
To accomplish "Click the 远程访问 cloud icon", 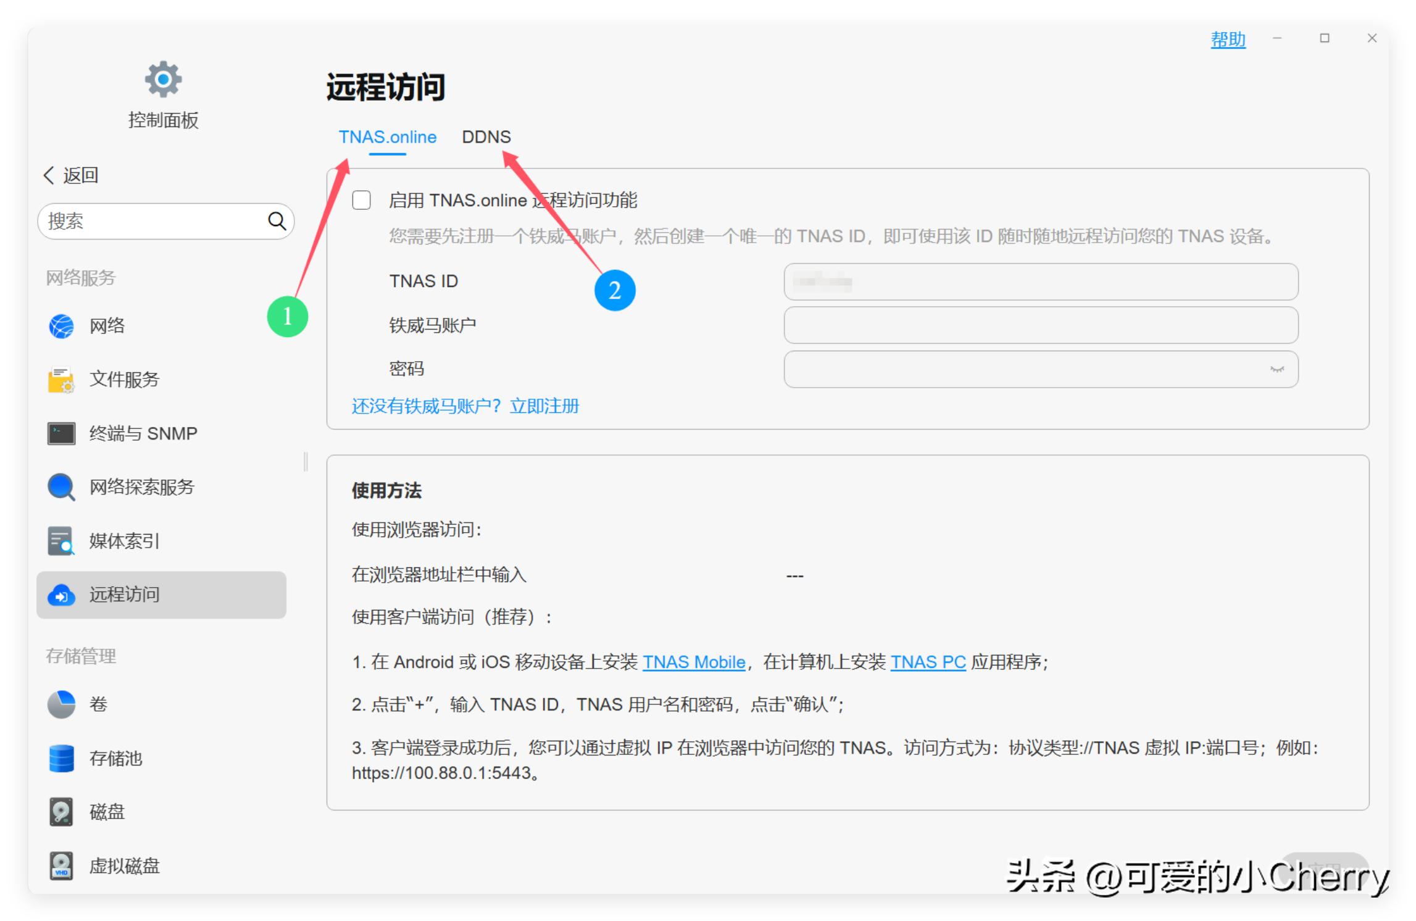I will 61,595.
